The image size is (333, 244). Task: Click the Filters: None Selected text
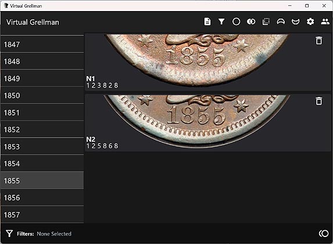(44, 234)
